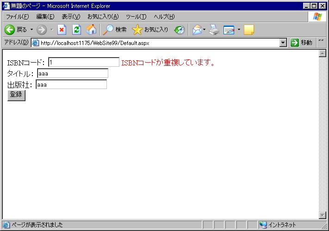Click the ISBNコード input field
329x231 pixels.
tap(84, 62)
